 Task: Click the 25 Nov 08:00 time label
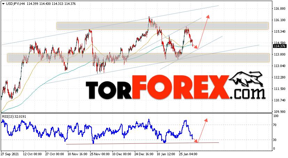pos(100,154)
